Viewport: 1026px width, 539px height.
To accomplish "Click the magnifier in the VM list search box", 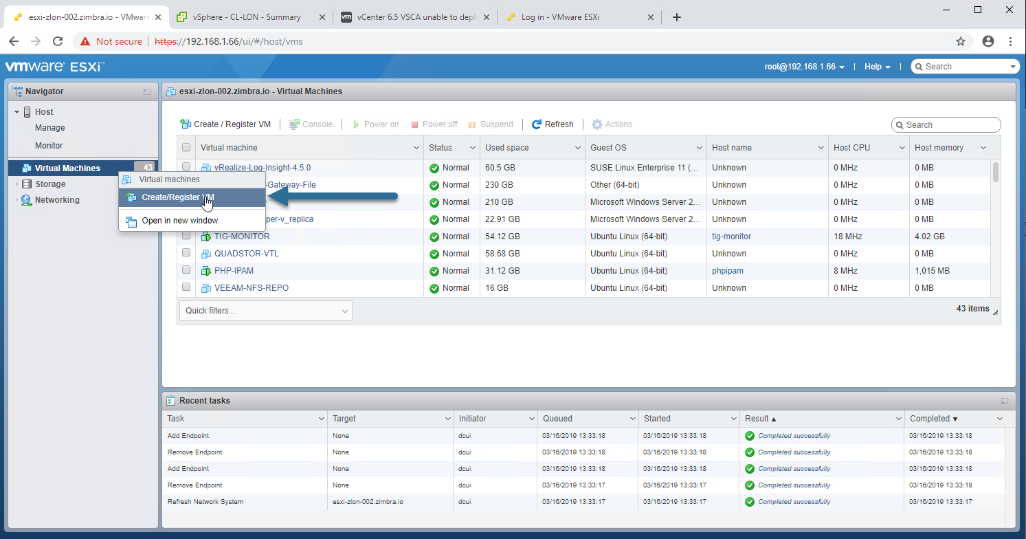I will point(900,125).
